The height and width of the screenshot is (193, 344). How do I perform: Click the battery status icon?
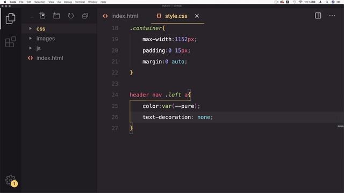click(313, 2)
